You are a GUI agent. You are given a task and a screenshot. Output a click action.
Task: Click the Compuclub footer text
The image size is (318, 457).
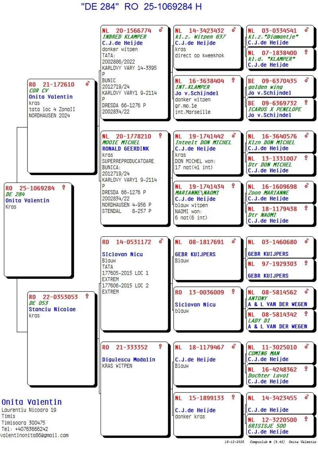coord(264,442)
